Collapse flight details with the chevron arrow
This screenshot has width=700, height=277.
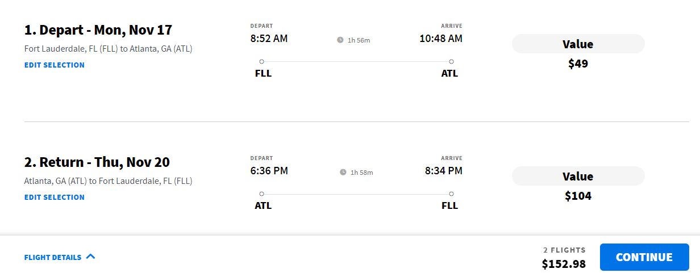pos(90,257)
